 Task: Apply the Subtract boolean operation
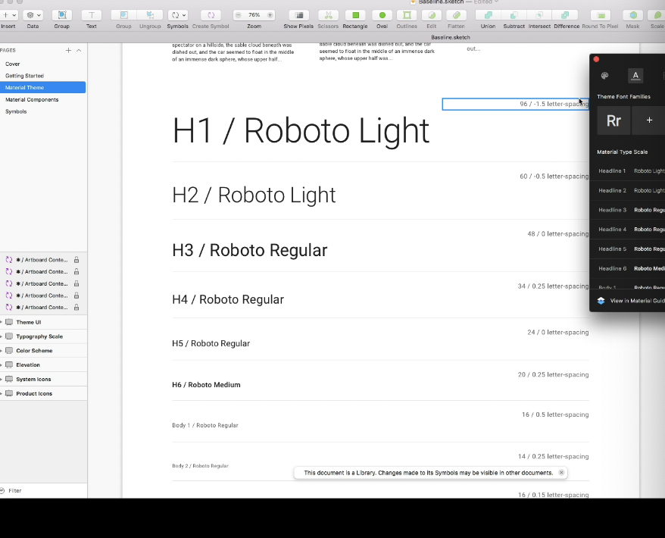(514, 15)
